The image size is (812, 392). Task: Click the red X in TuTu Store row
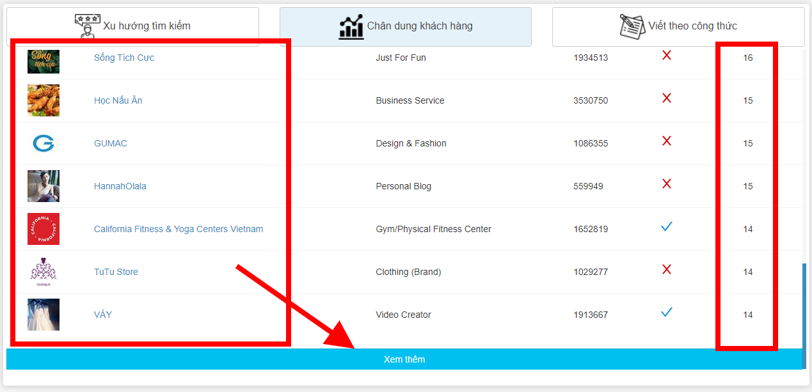tap(667, 269)
